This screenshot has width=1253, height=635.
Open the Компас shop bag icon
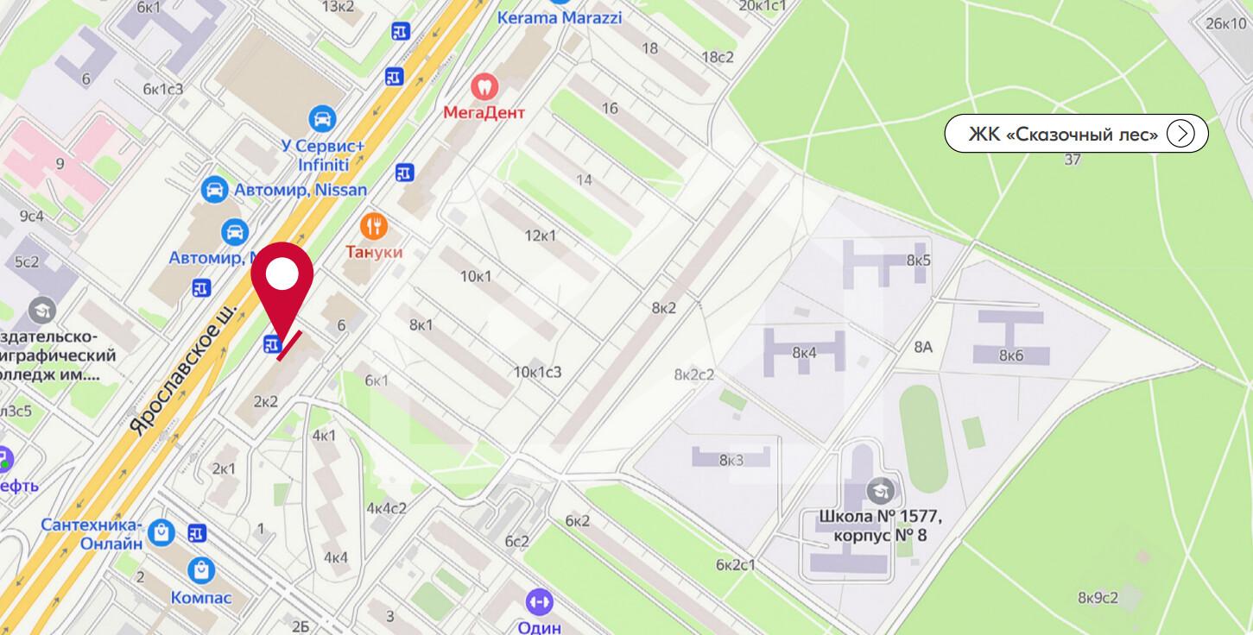pos(201,569)
